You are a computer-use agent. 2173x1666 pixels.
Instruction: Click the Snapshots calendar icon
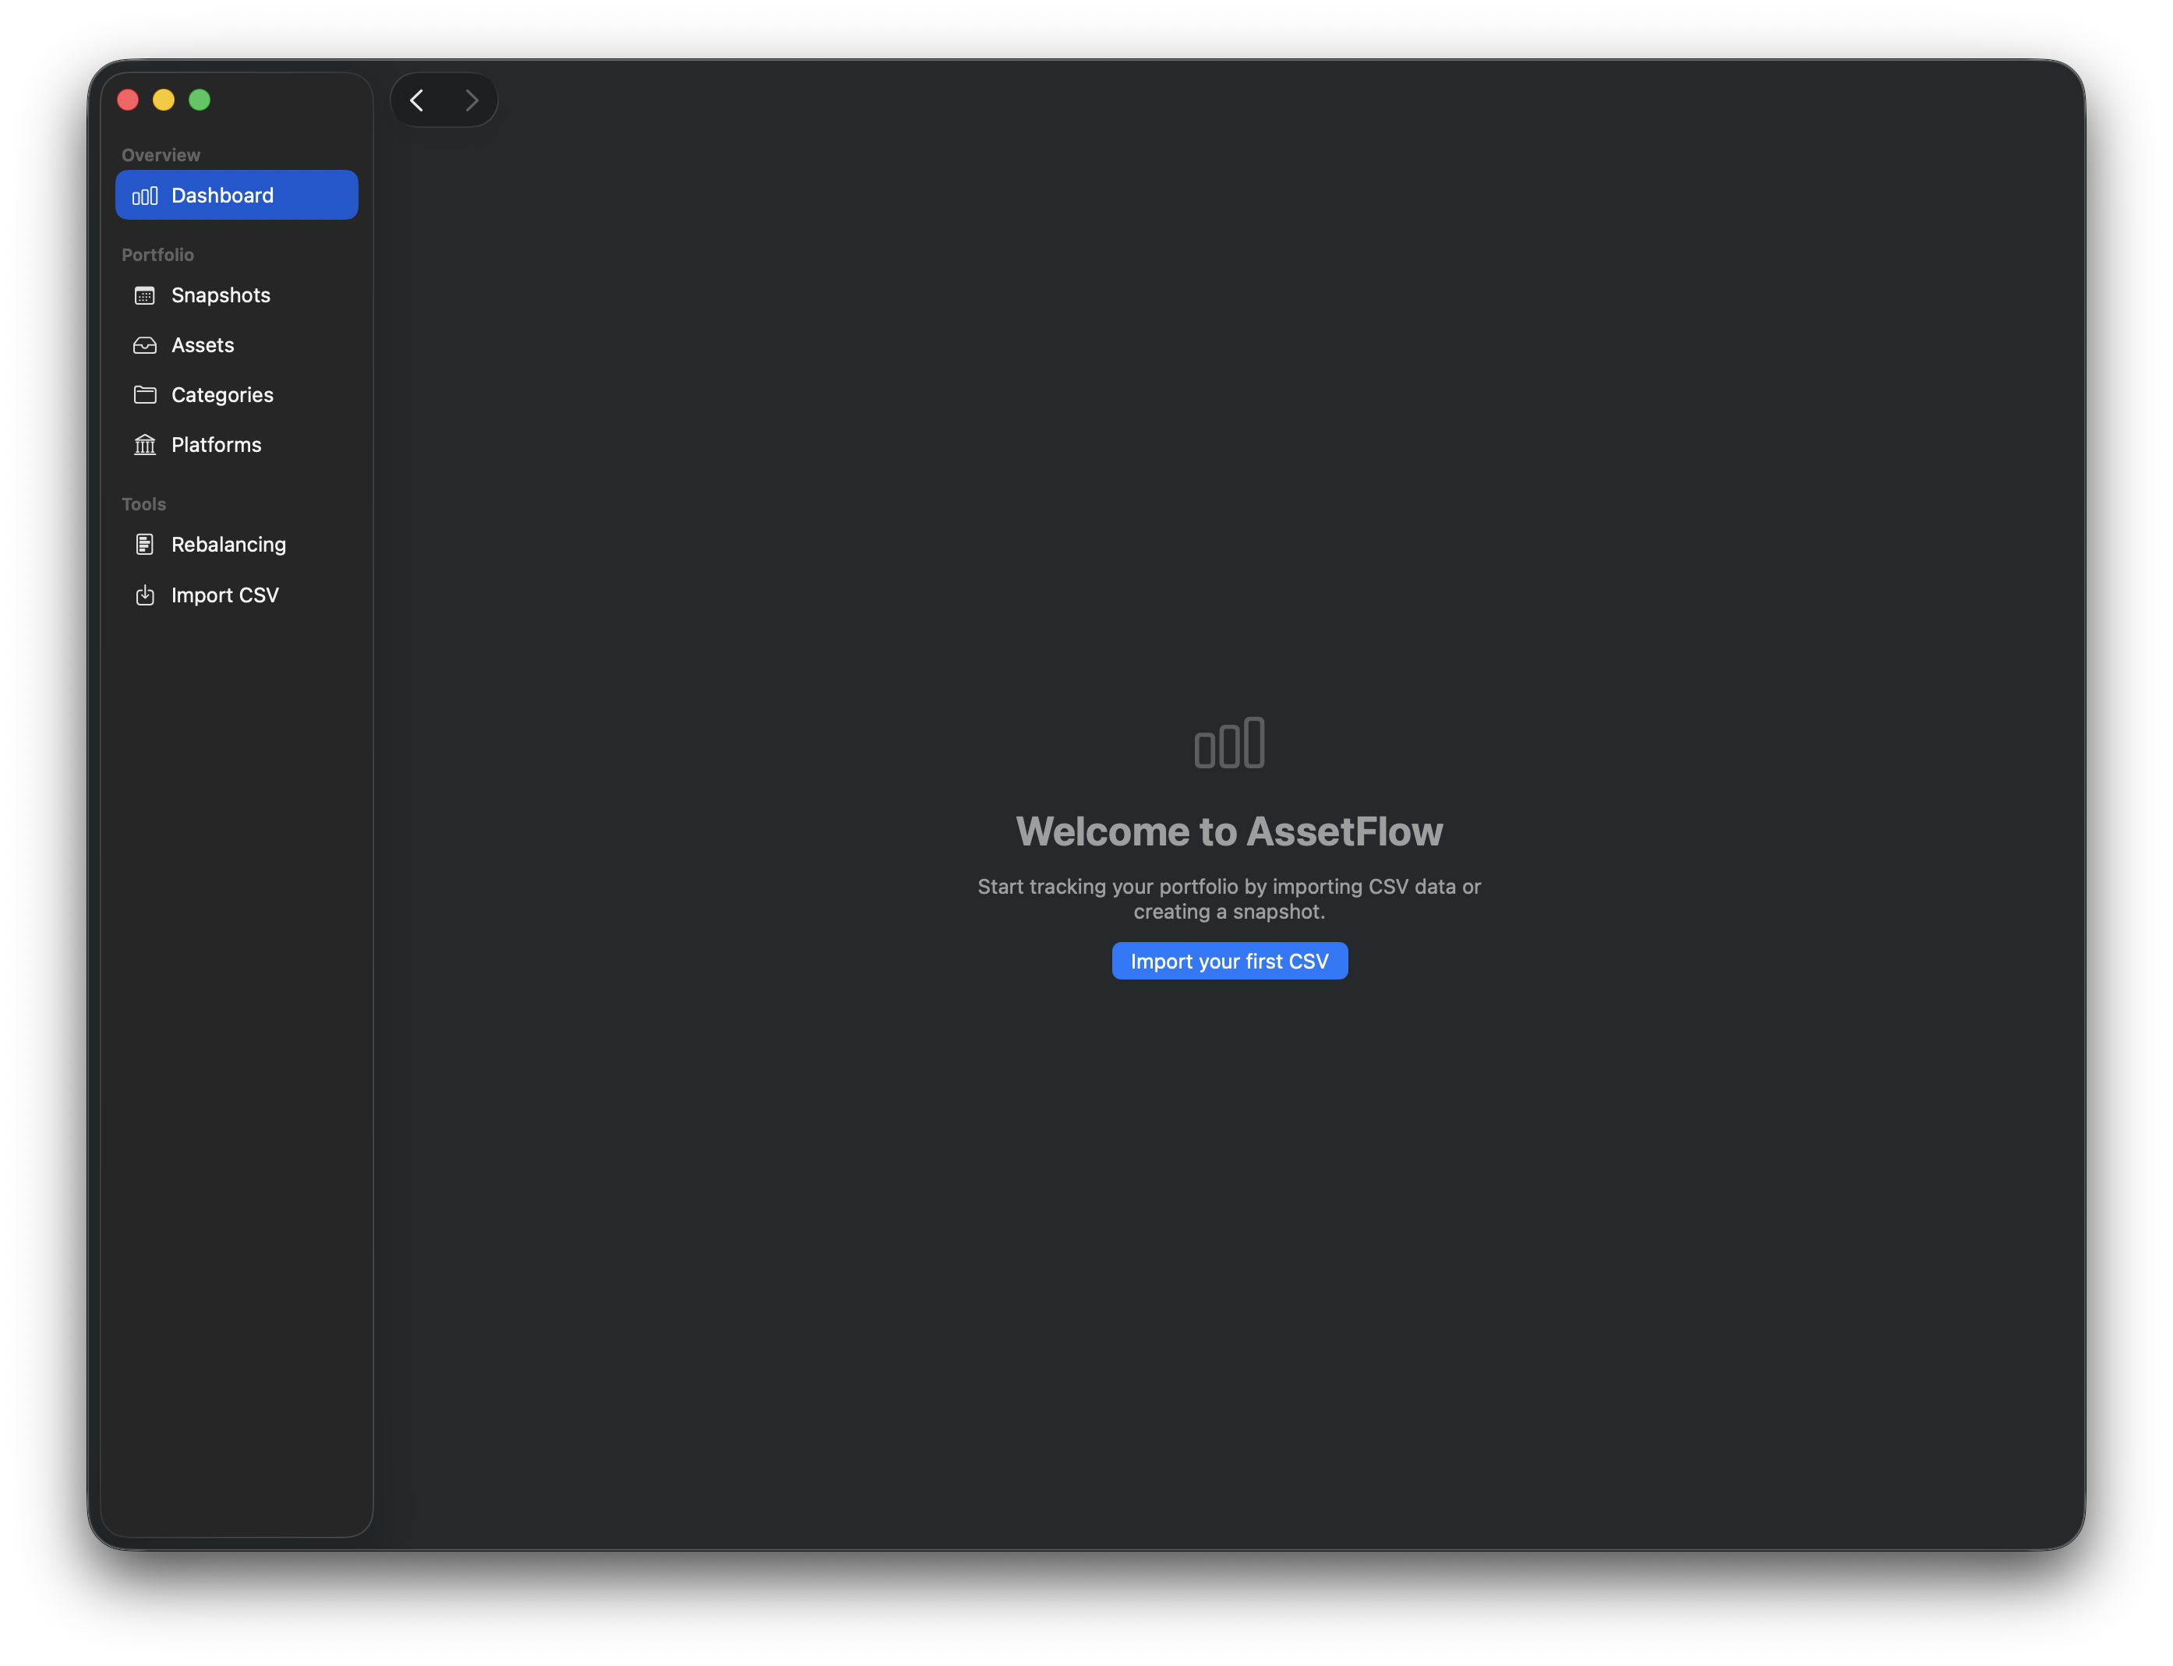coord(145,295)
